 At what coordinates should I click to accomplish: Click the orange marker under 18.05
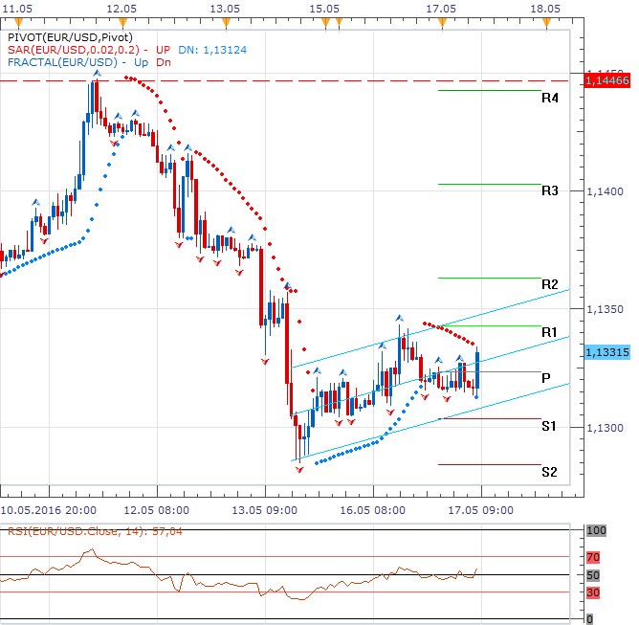(x=546, y=23)
